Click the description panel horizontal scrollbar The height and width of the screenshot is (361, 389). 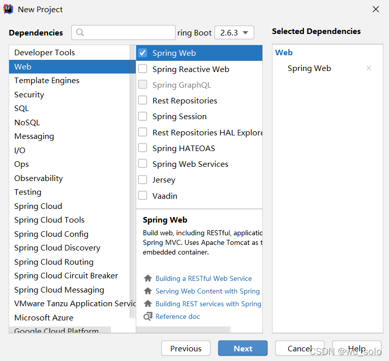click(183, 330)
